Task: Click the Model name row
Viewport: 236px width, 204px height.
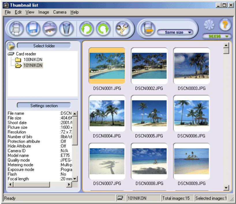Action: (x=40, y=155)
